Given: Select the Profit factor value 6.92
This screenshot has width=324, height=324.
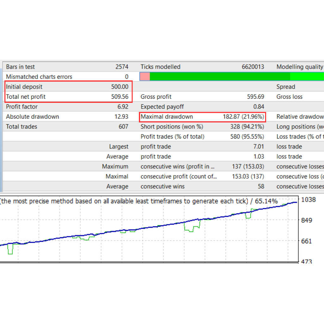Looking at the screenshot, I should click(x=123, y=107).
